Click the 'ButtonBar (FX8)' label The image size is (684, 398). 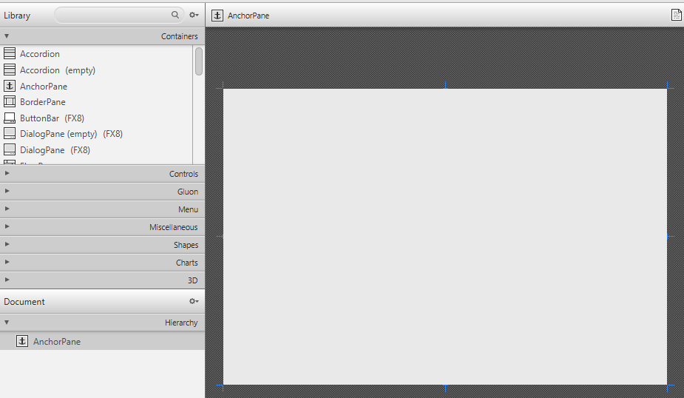tap(52, 118)
